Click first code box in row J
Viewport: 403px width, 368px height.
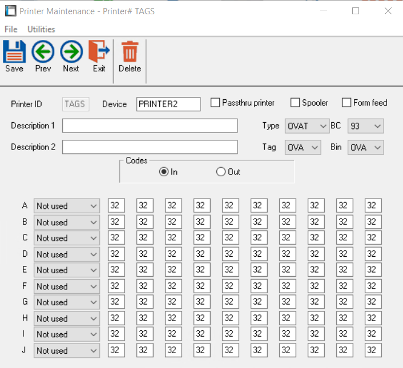[x=116, y=350]
